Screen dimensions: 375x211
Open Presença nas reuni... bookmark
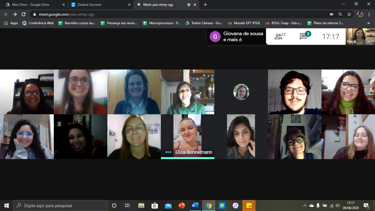tap(119, 23)
